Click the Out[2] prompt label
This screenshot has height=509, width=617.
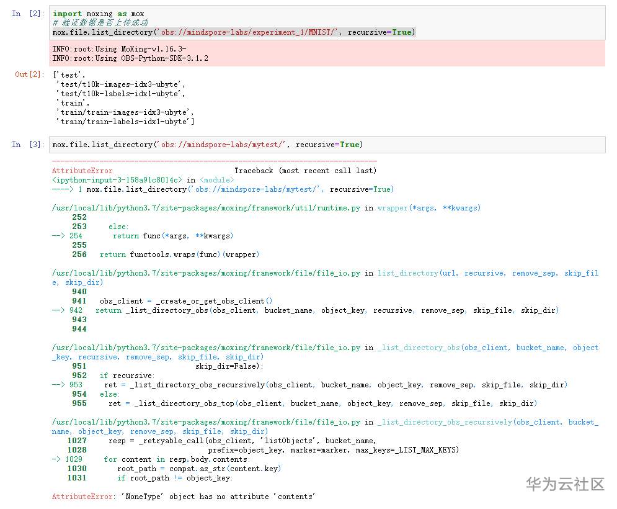(x=29, y=74)
